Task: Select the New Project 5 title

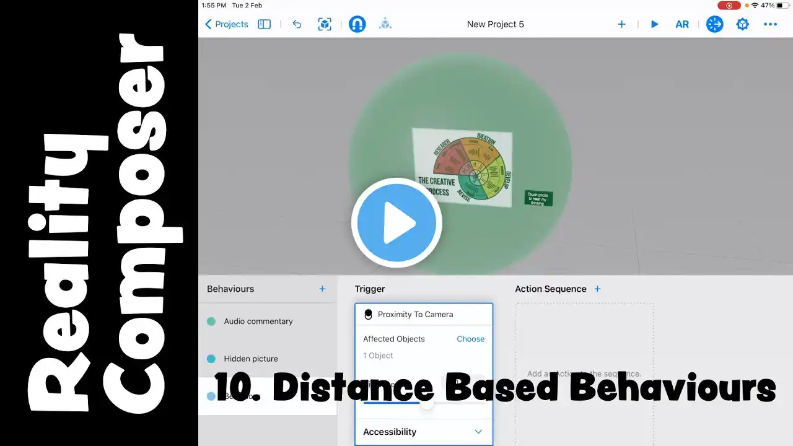Action: [496, 24]
